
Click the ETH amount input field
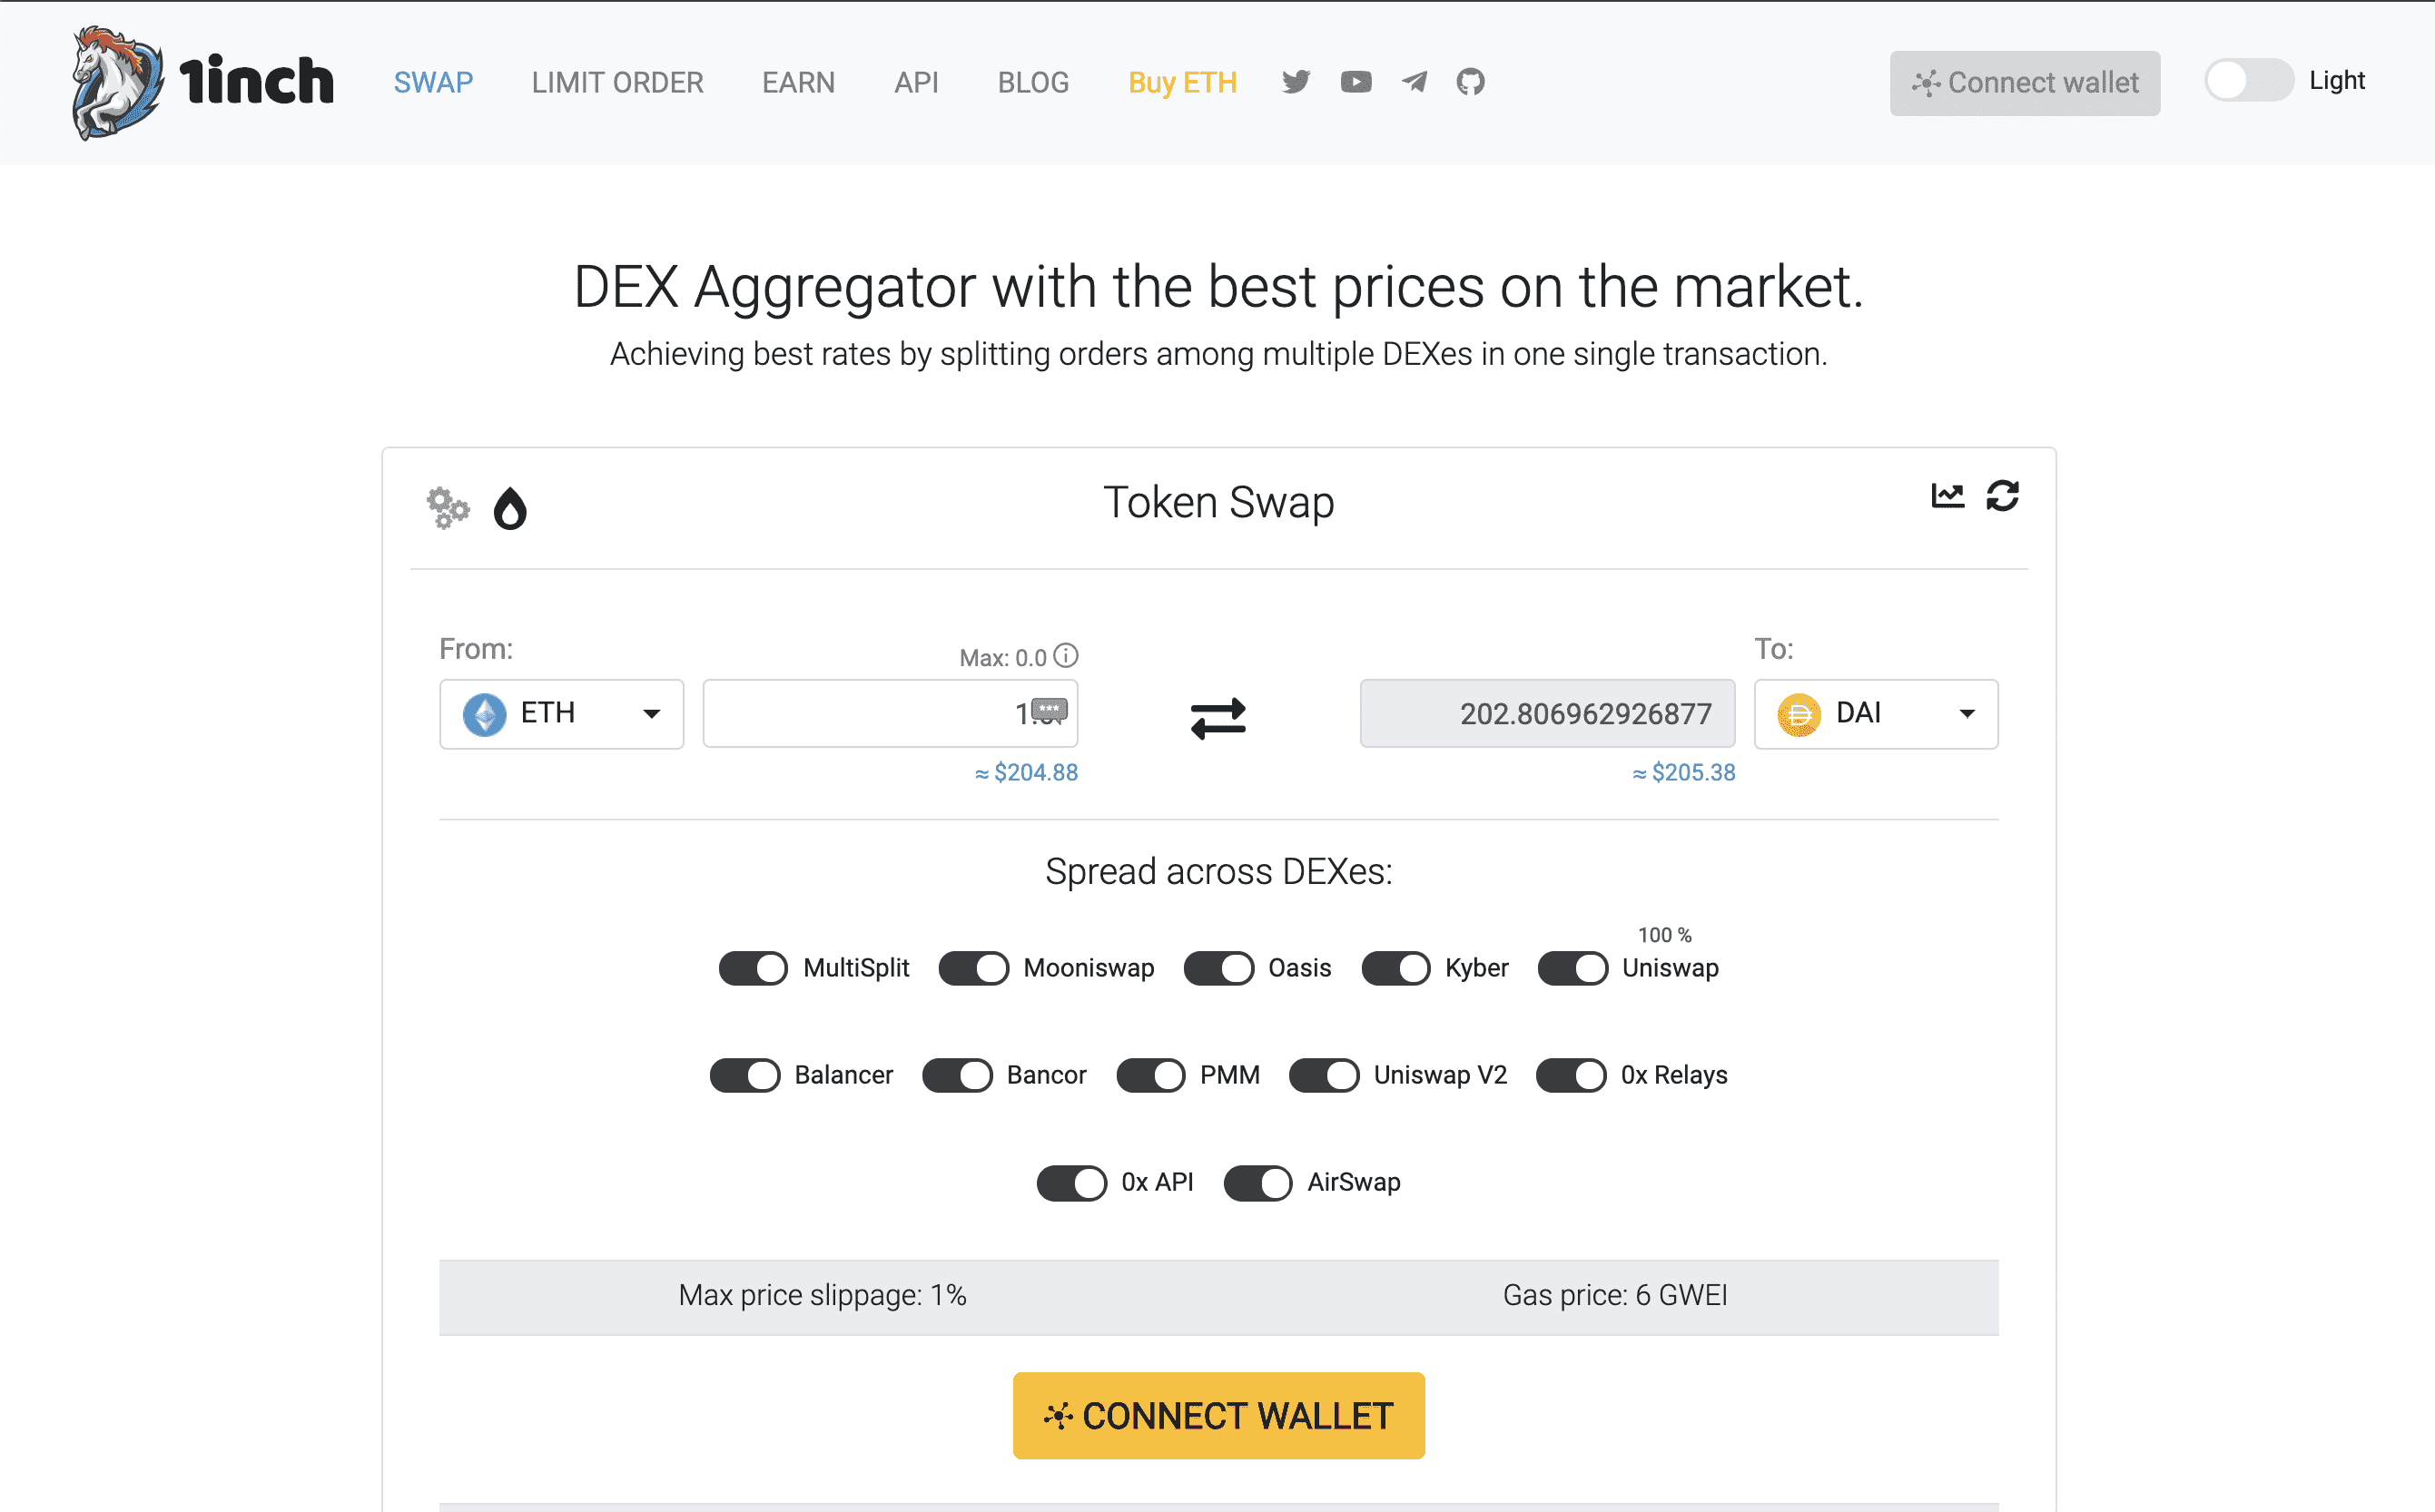click(x=891, y=713)
